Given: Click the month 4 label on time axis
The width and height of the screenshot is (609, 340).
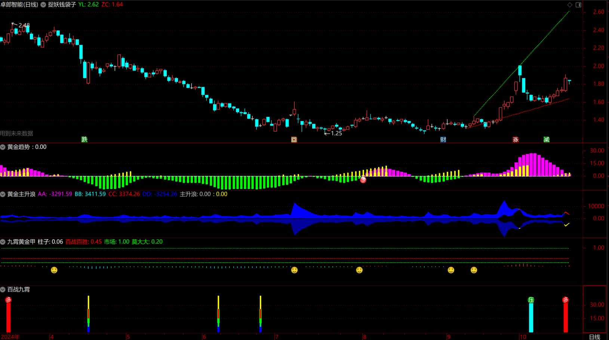Looking at the screenshot, I should tap(52, 337).
